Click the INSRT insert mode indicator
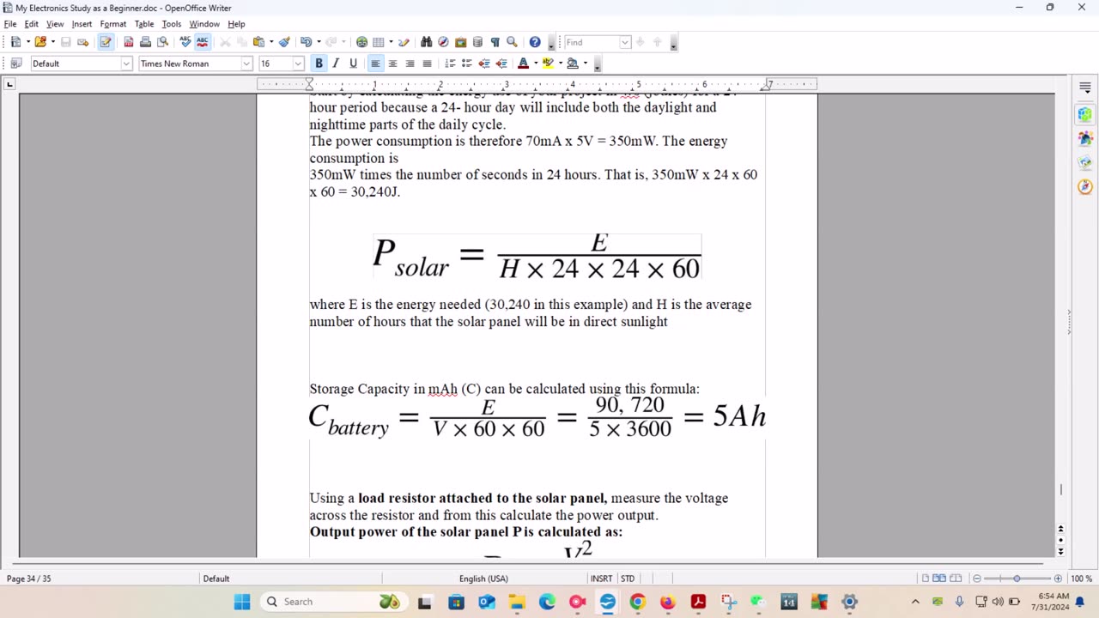 601,579
